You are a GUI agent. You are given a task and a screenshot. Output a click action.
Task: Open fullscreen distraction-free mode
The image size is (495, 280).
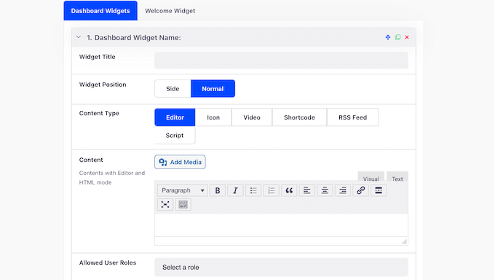[x=165, y=204]
